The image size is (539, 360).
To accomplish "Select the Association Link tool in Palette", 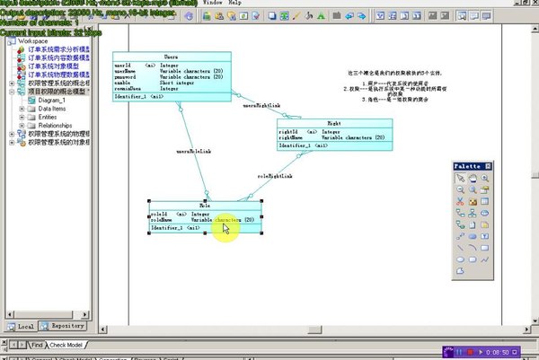I will [x=460, y=224].
